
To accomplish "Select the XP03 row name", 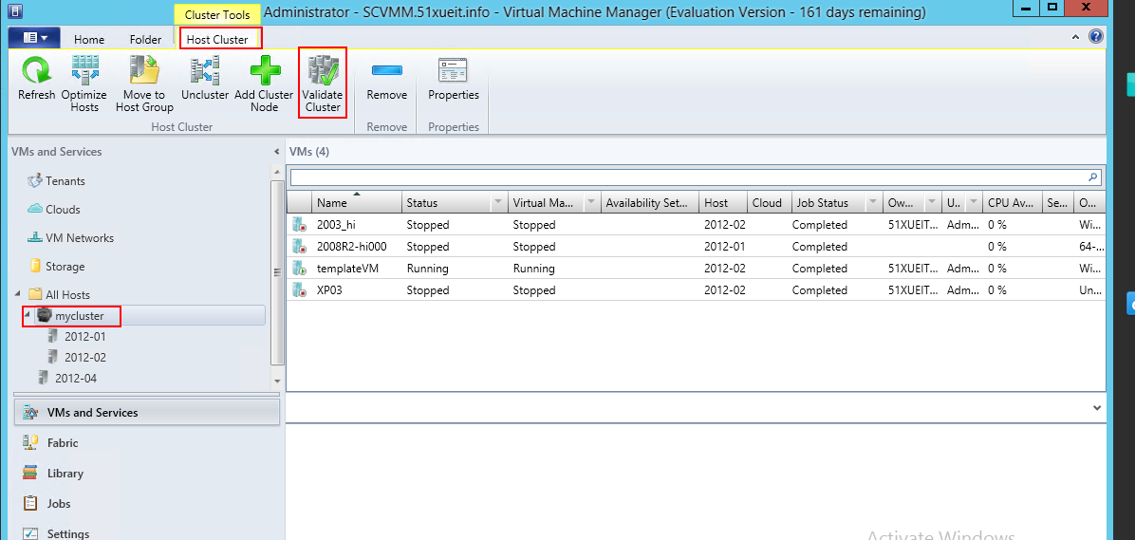I will pos(330,290).
